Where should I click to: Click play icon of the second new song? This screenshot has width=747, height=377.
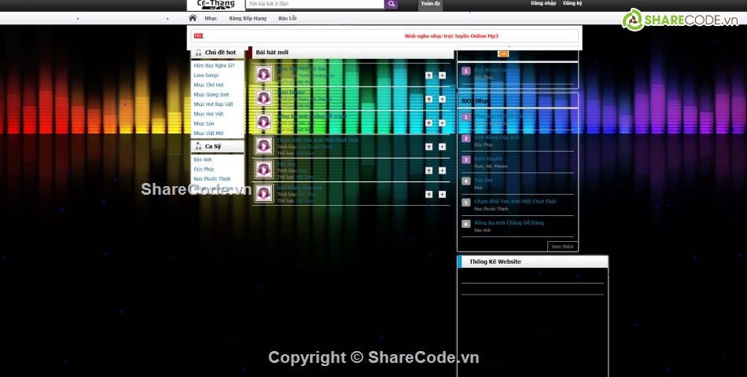(x=263, y=98)
